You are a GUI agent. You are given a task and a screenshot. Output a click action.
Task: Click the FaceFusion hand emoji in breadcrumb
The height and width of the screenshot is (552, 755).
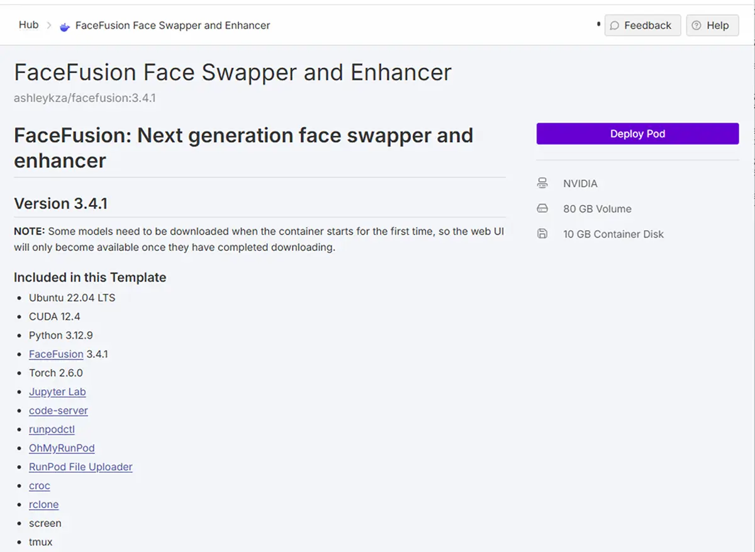pos(64,25)
